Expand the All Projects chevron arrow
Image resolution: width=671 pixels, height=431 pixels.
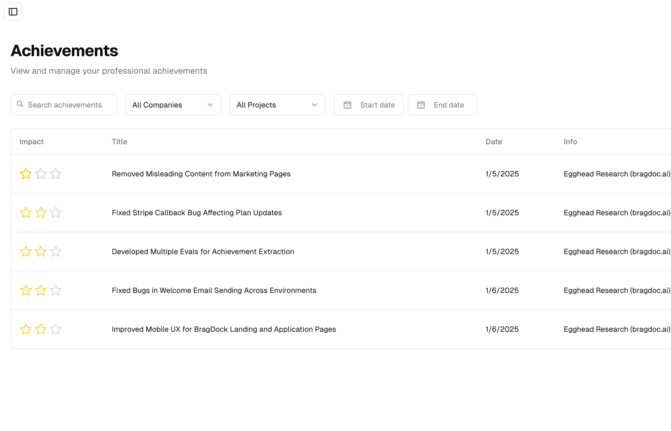point(314,105)
